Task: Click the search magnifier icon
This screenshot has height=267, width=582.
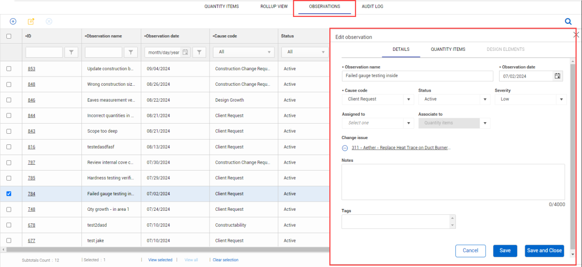Action: tap(568, 21)
